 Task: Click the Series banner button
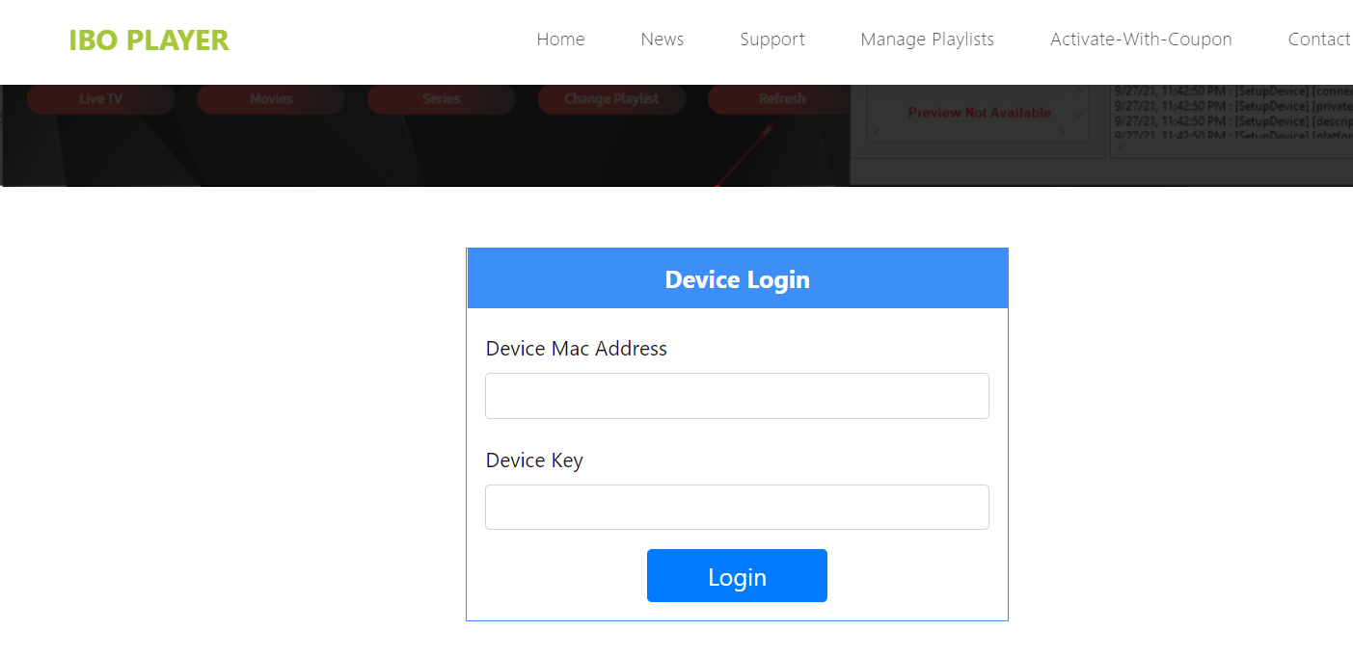[x=441, y=99]
